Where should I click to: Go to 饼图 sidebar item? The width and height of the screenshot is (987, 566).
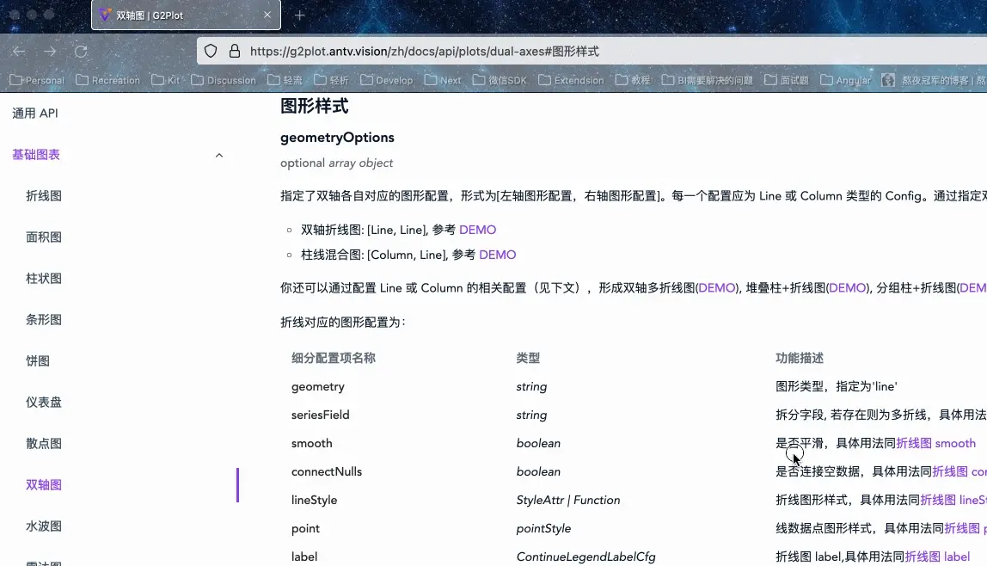38,360
